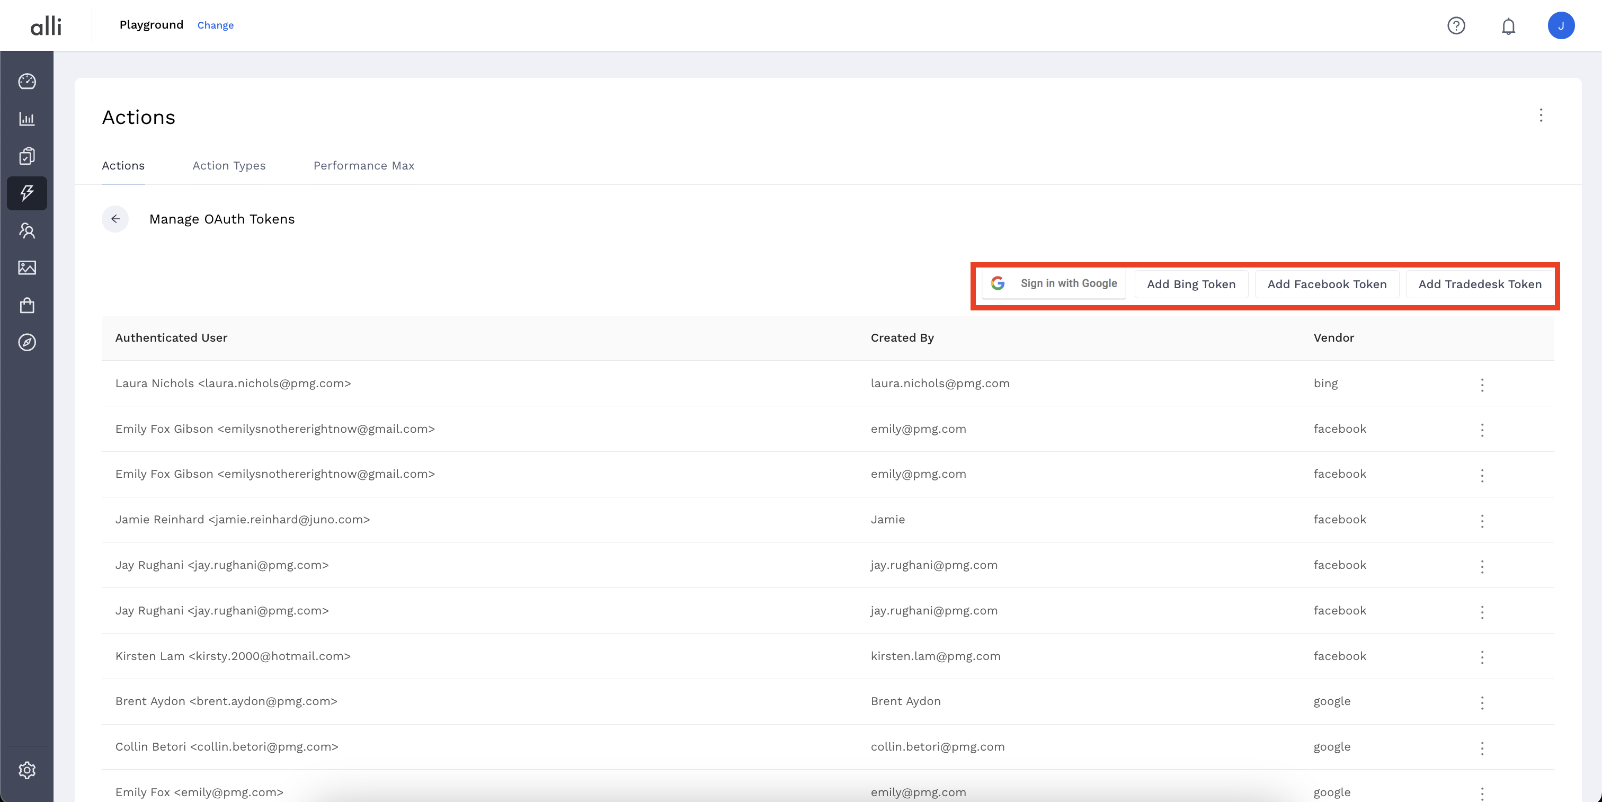The height and width of the screenshot is (802, 1602).
Task: Click the Change client link
Action: [215, 25]
